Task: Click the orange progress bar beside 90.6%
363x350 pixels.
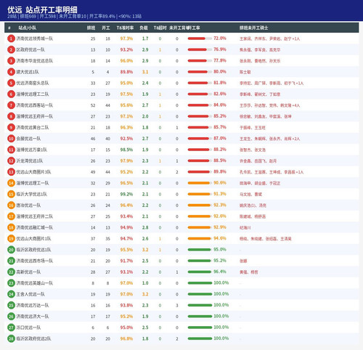Action: point(200,183)
